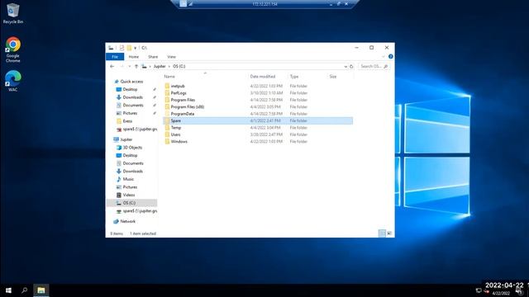This screenshot has height=297, width=529.
Task: Select Network in navigation pane
Action: tap(127, 221)
